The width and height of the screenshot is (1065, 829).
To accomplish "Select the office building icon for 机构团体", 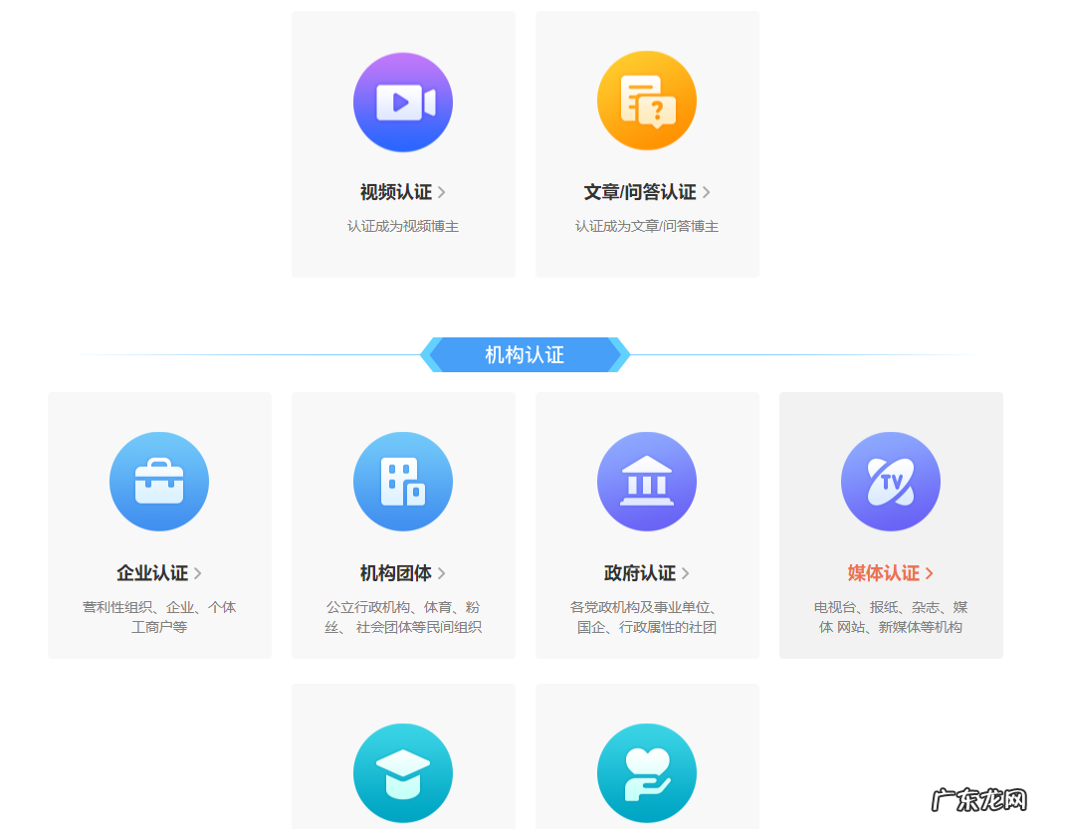I will pos(403,481).
